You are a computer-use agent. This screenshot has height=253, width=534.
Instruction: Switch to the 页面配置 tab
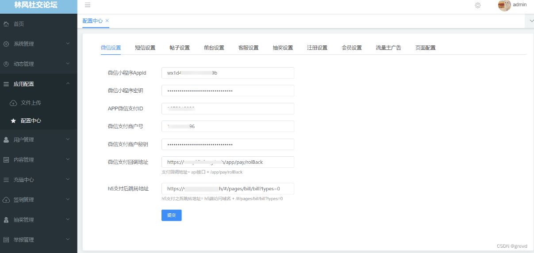tap(426, 48)
